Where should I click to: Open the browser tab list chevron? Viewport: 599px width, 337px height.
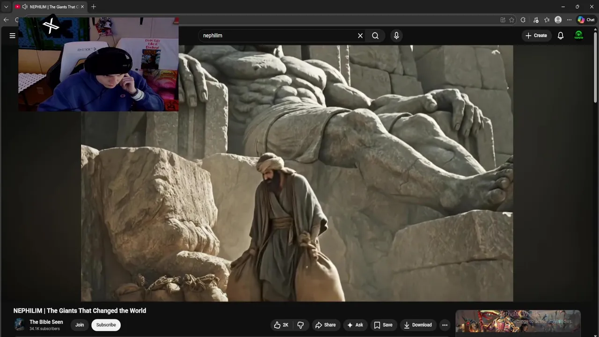pyautogui.click(x=6, y=7)
